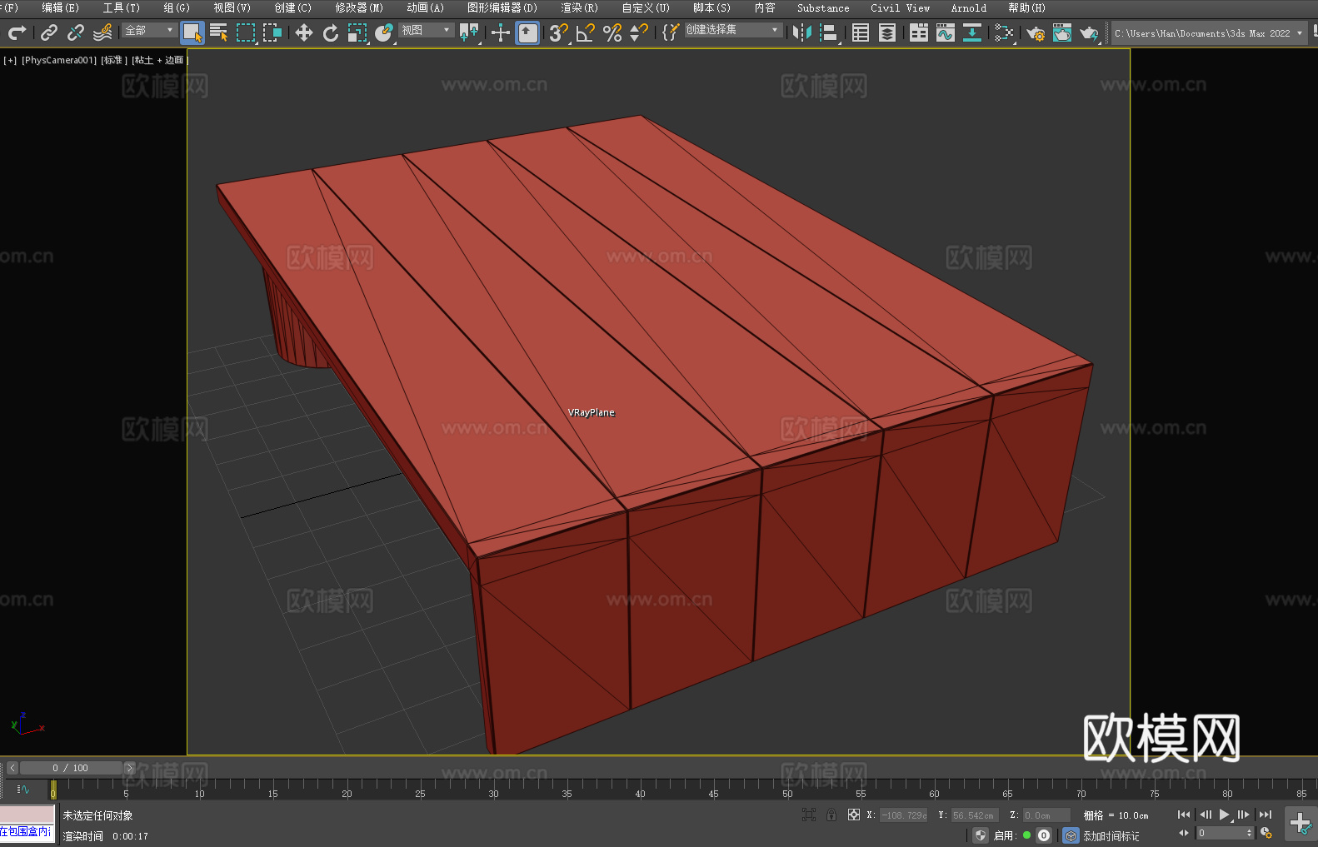The height and width of the screenshot is (847, 1318).
Task: Click the green download-arrow toolbar icon
Action: 972,32
